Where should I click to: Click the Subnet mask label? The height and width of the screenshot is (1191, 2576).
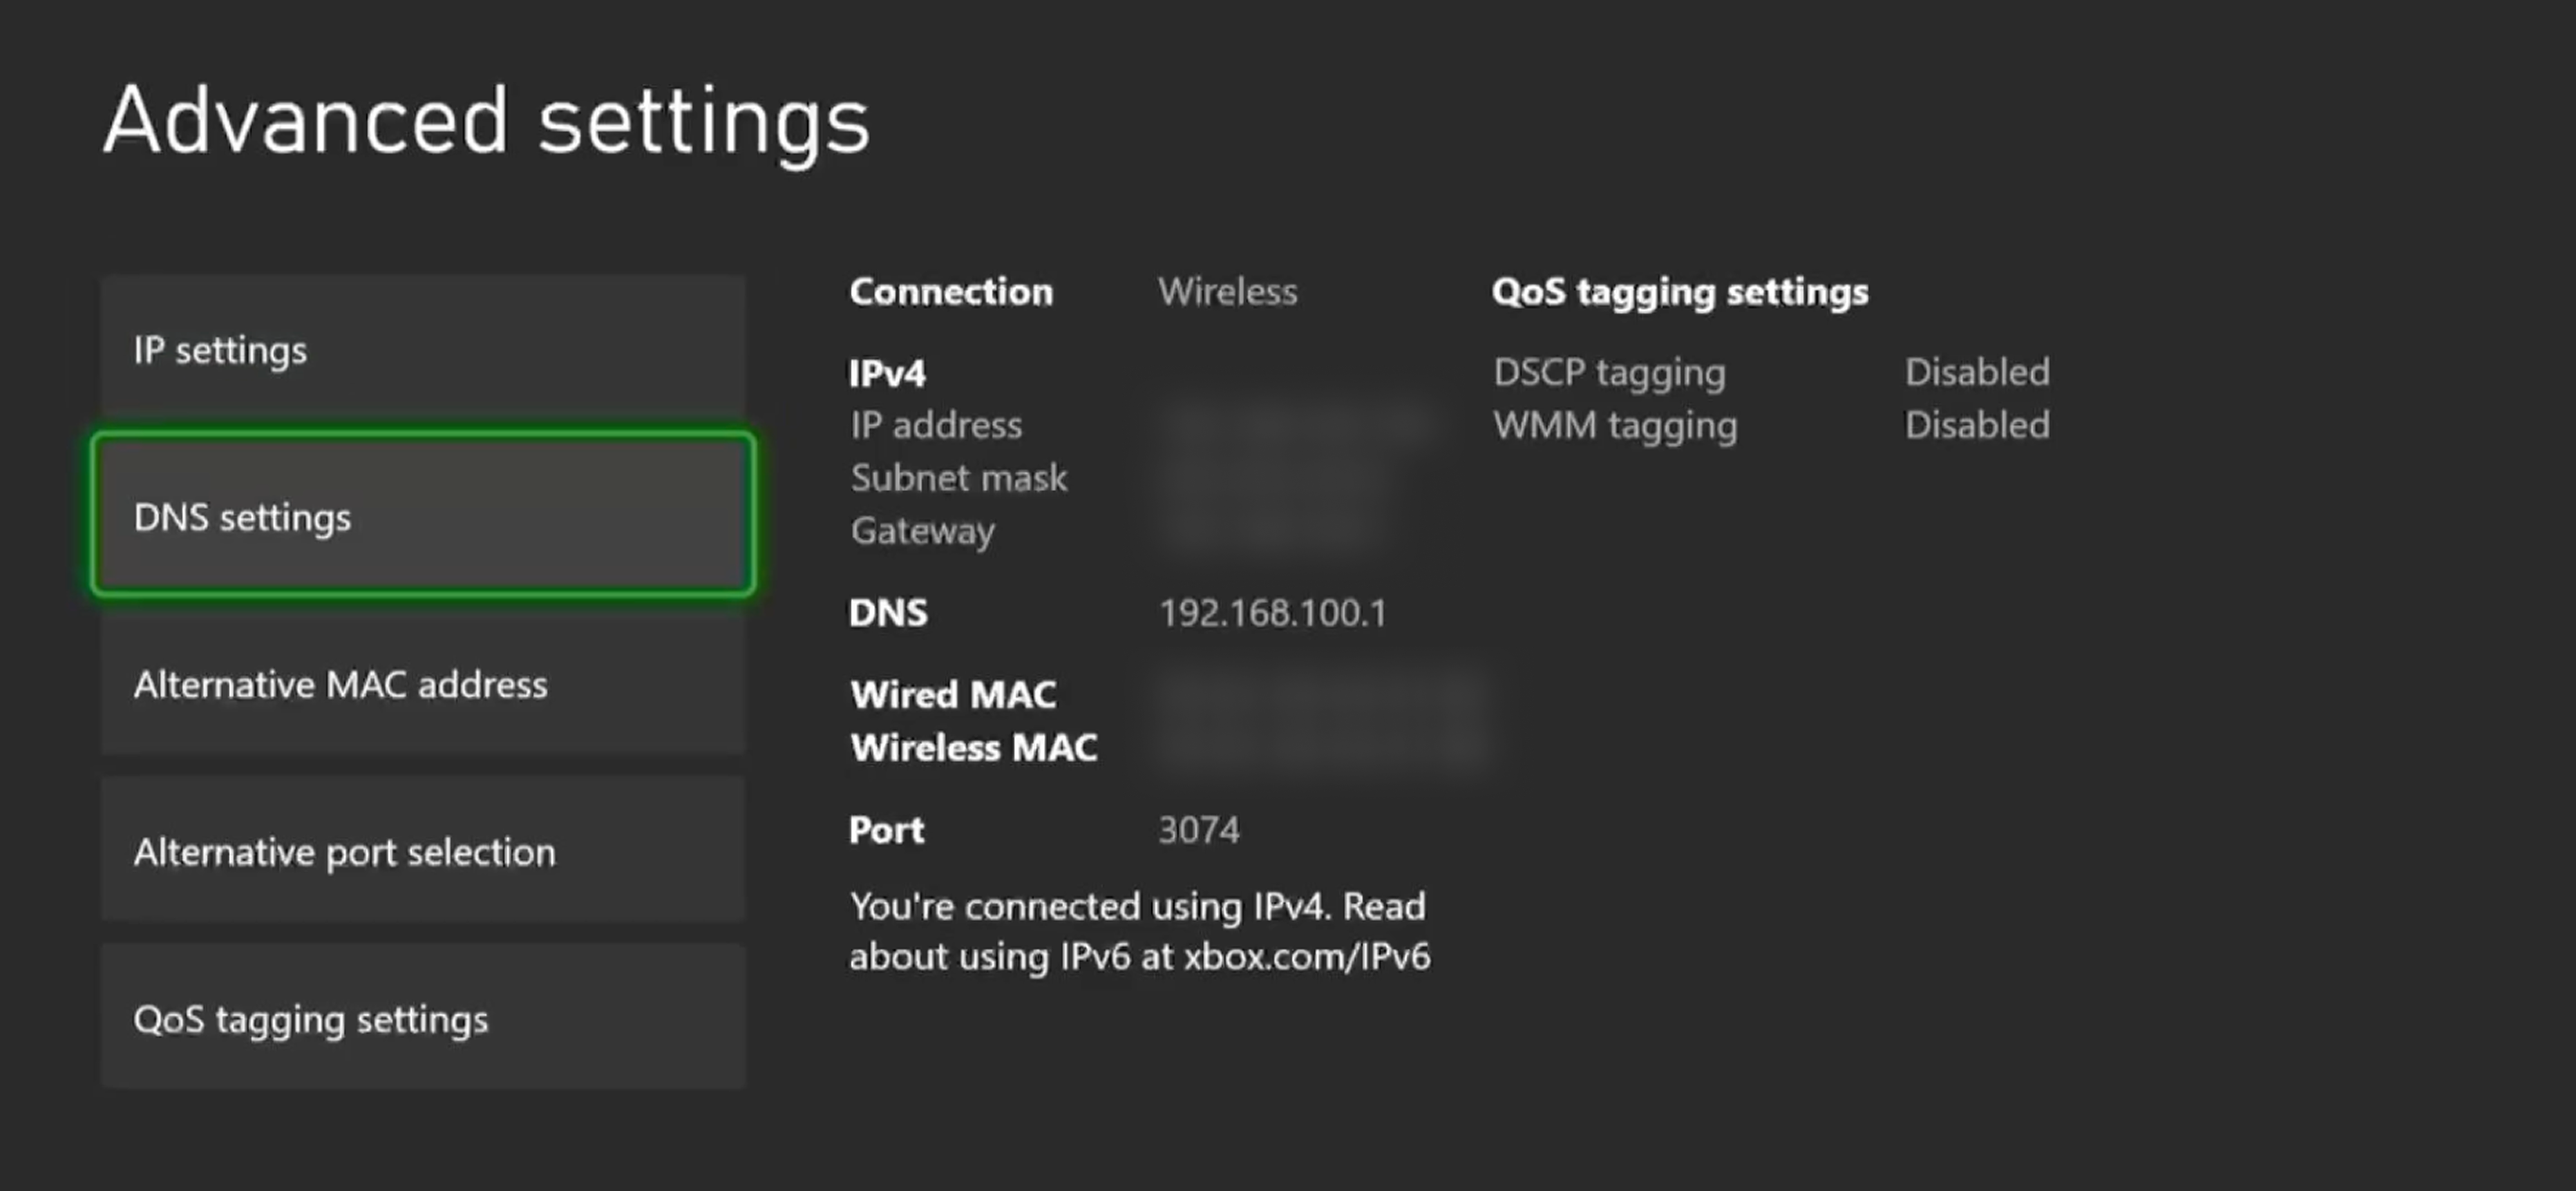click(x=958, y=478)
